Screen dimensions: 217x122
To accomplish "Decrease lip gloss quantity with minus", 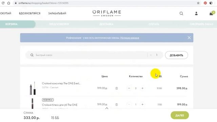I will (129, 104).
